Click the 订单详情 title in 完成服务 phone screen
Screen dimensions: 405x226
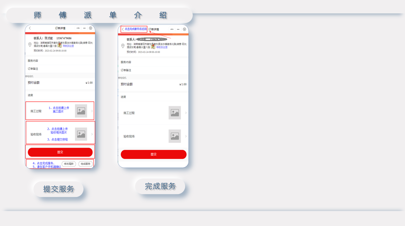(154, 29)
